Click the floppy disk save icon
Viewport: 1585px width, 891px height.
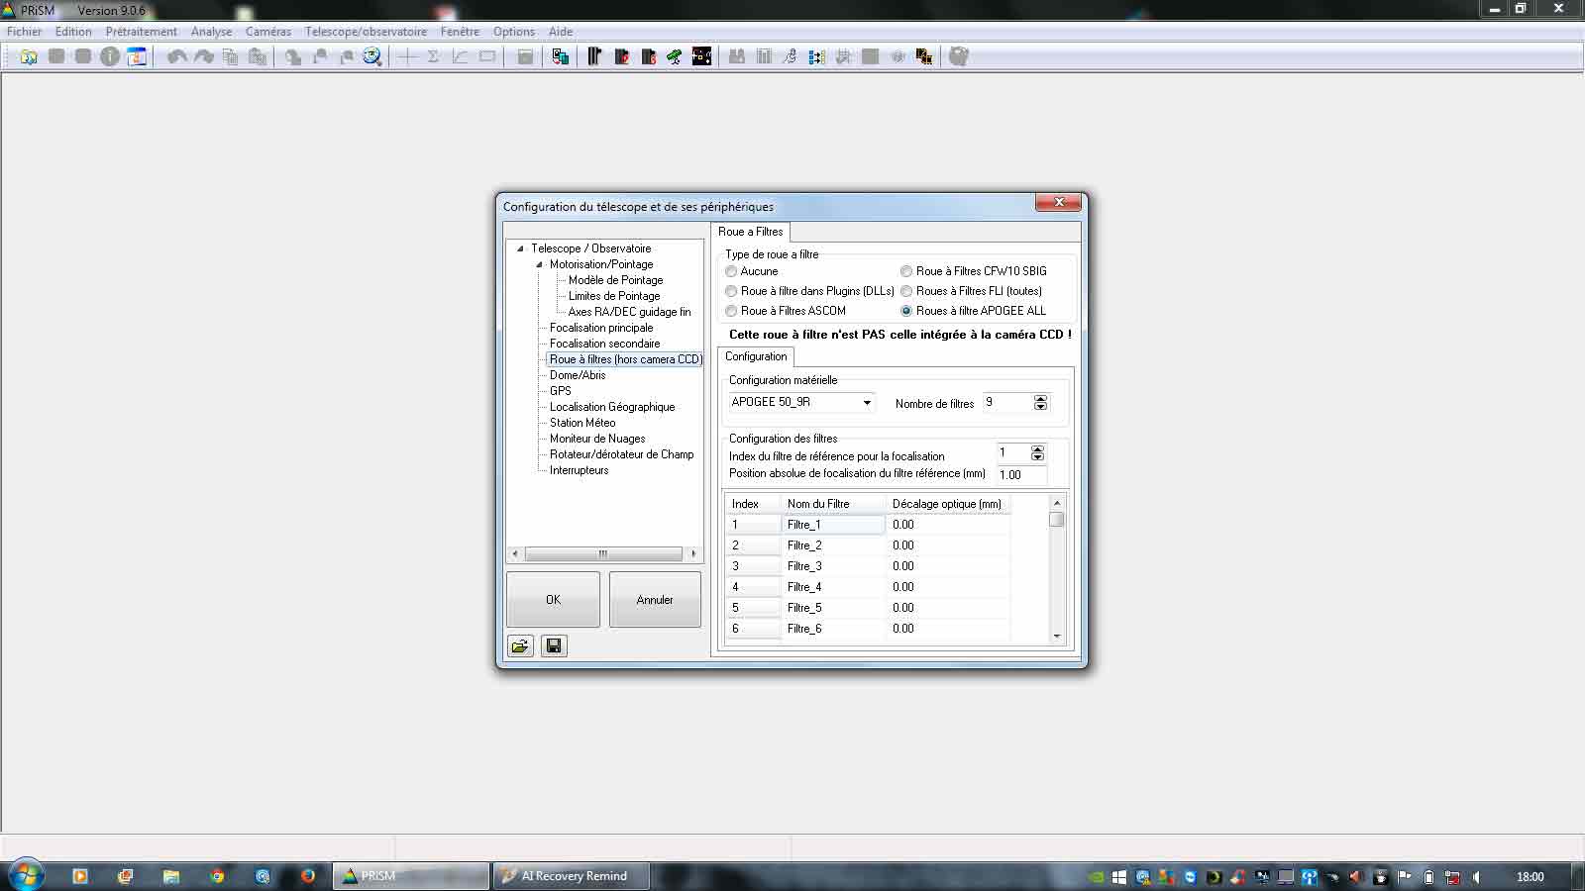tap(554, 646)
